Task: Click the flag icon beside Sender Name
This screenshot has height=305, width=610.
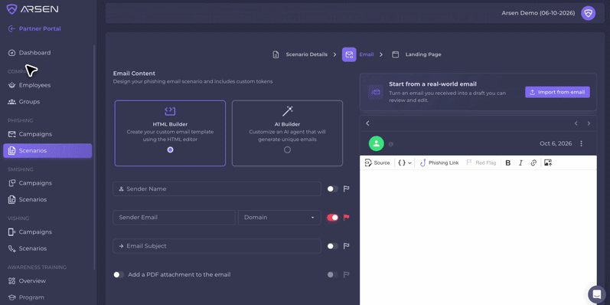Action: [346, 189]
